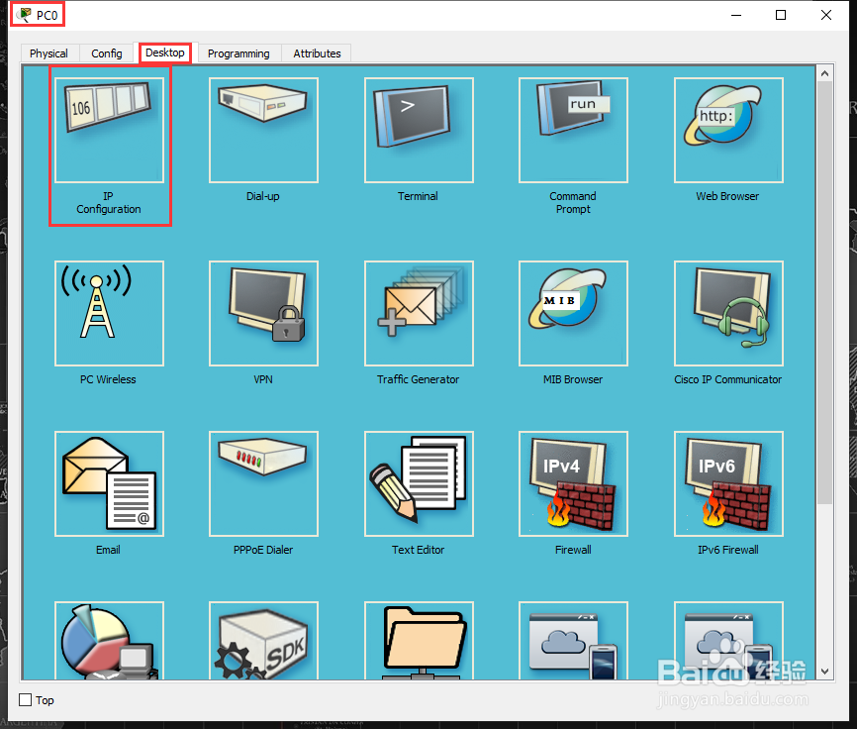
Task: Maximize the PC0 window
Action: 781,15
